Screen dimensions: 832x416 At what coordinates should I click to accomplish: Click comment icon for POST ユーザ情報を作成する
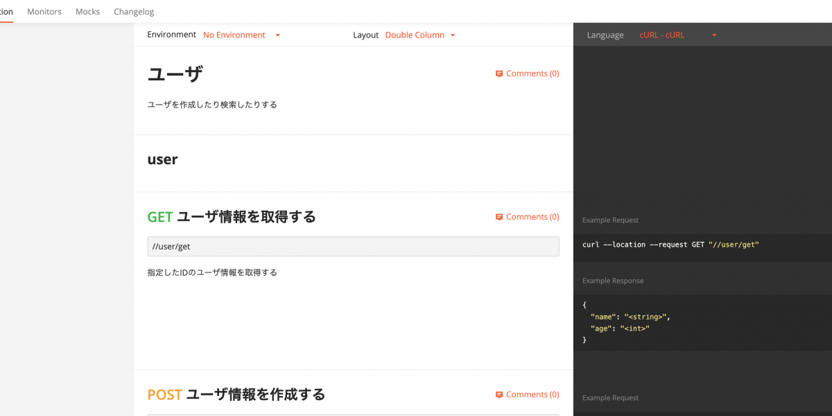click(499, 395)
